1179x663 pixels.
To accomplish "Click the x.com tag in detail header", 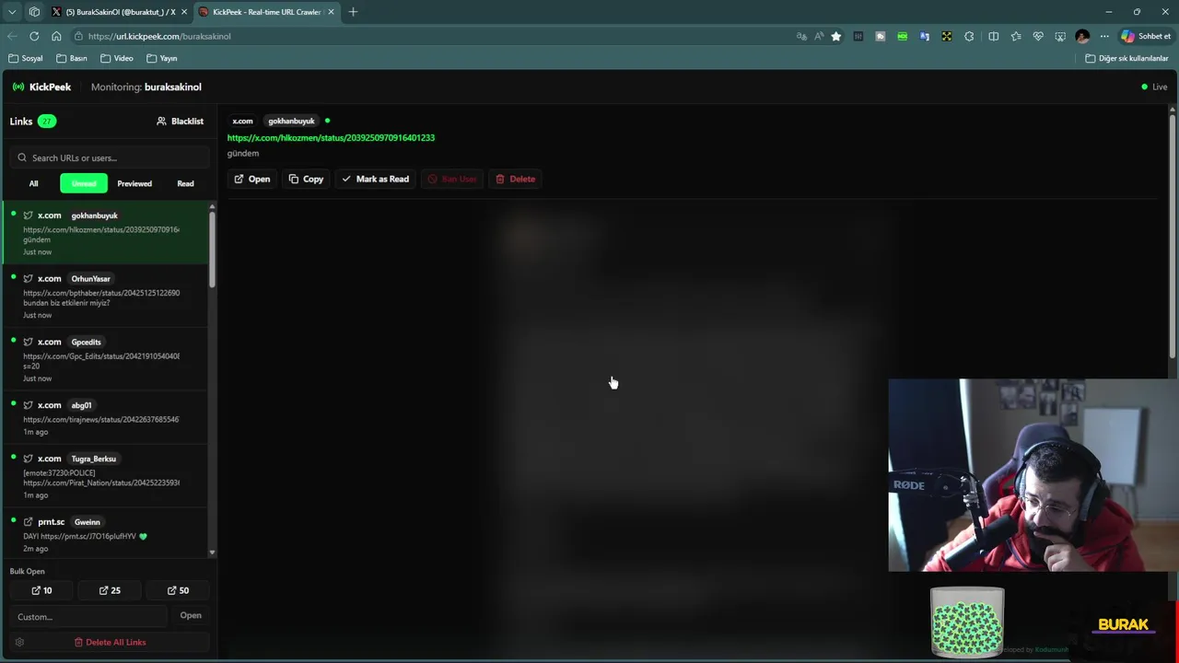I will pyautogui.click(x=242, y=121).
